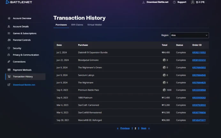Screen dimensions: 221x138
Task: Click the Previous page link
Action: tap(125, 128)
